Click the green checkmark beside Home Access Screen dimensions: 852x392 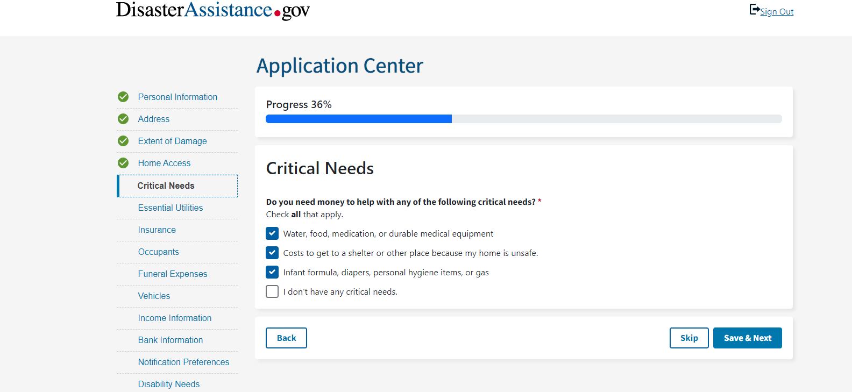[x=123, y=163]
